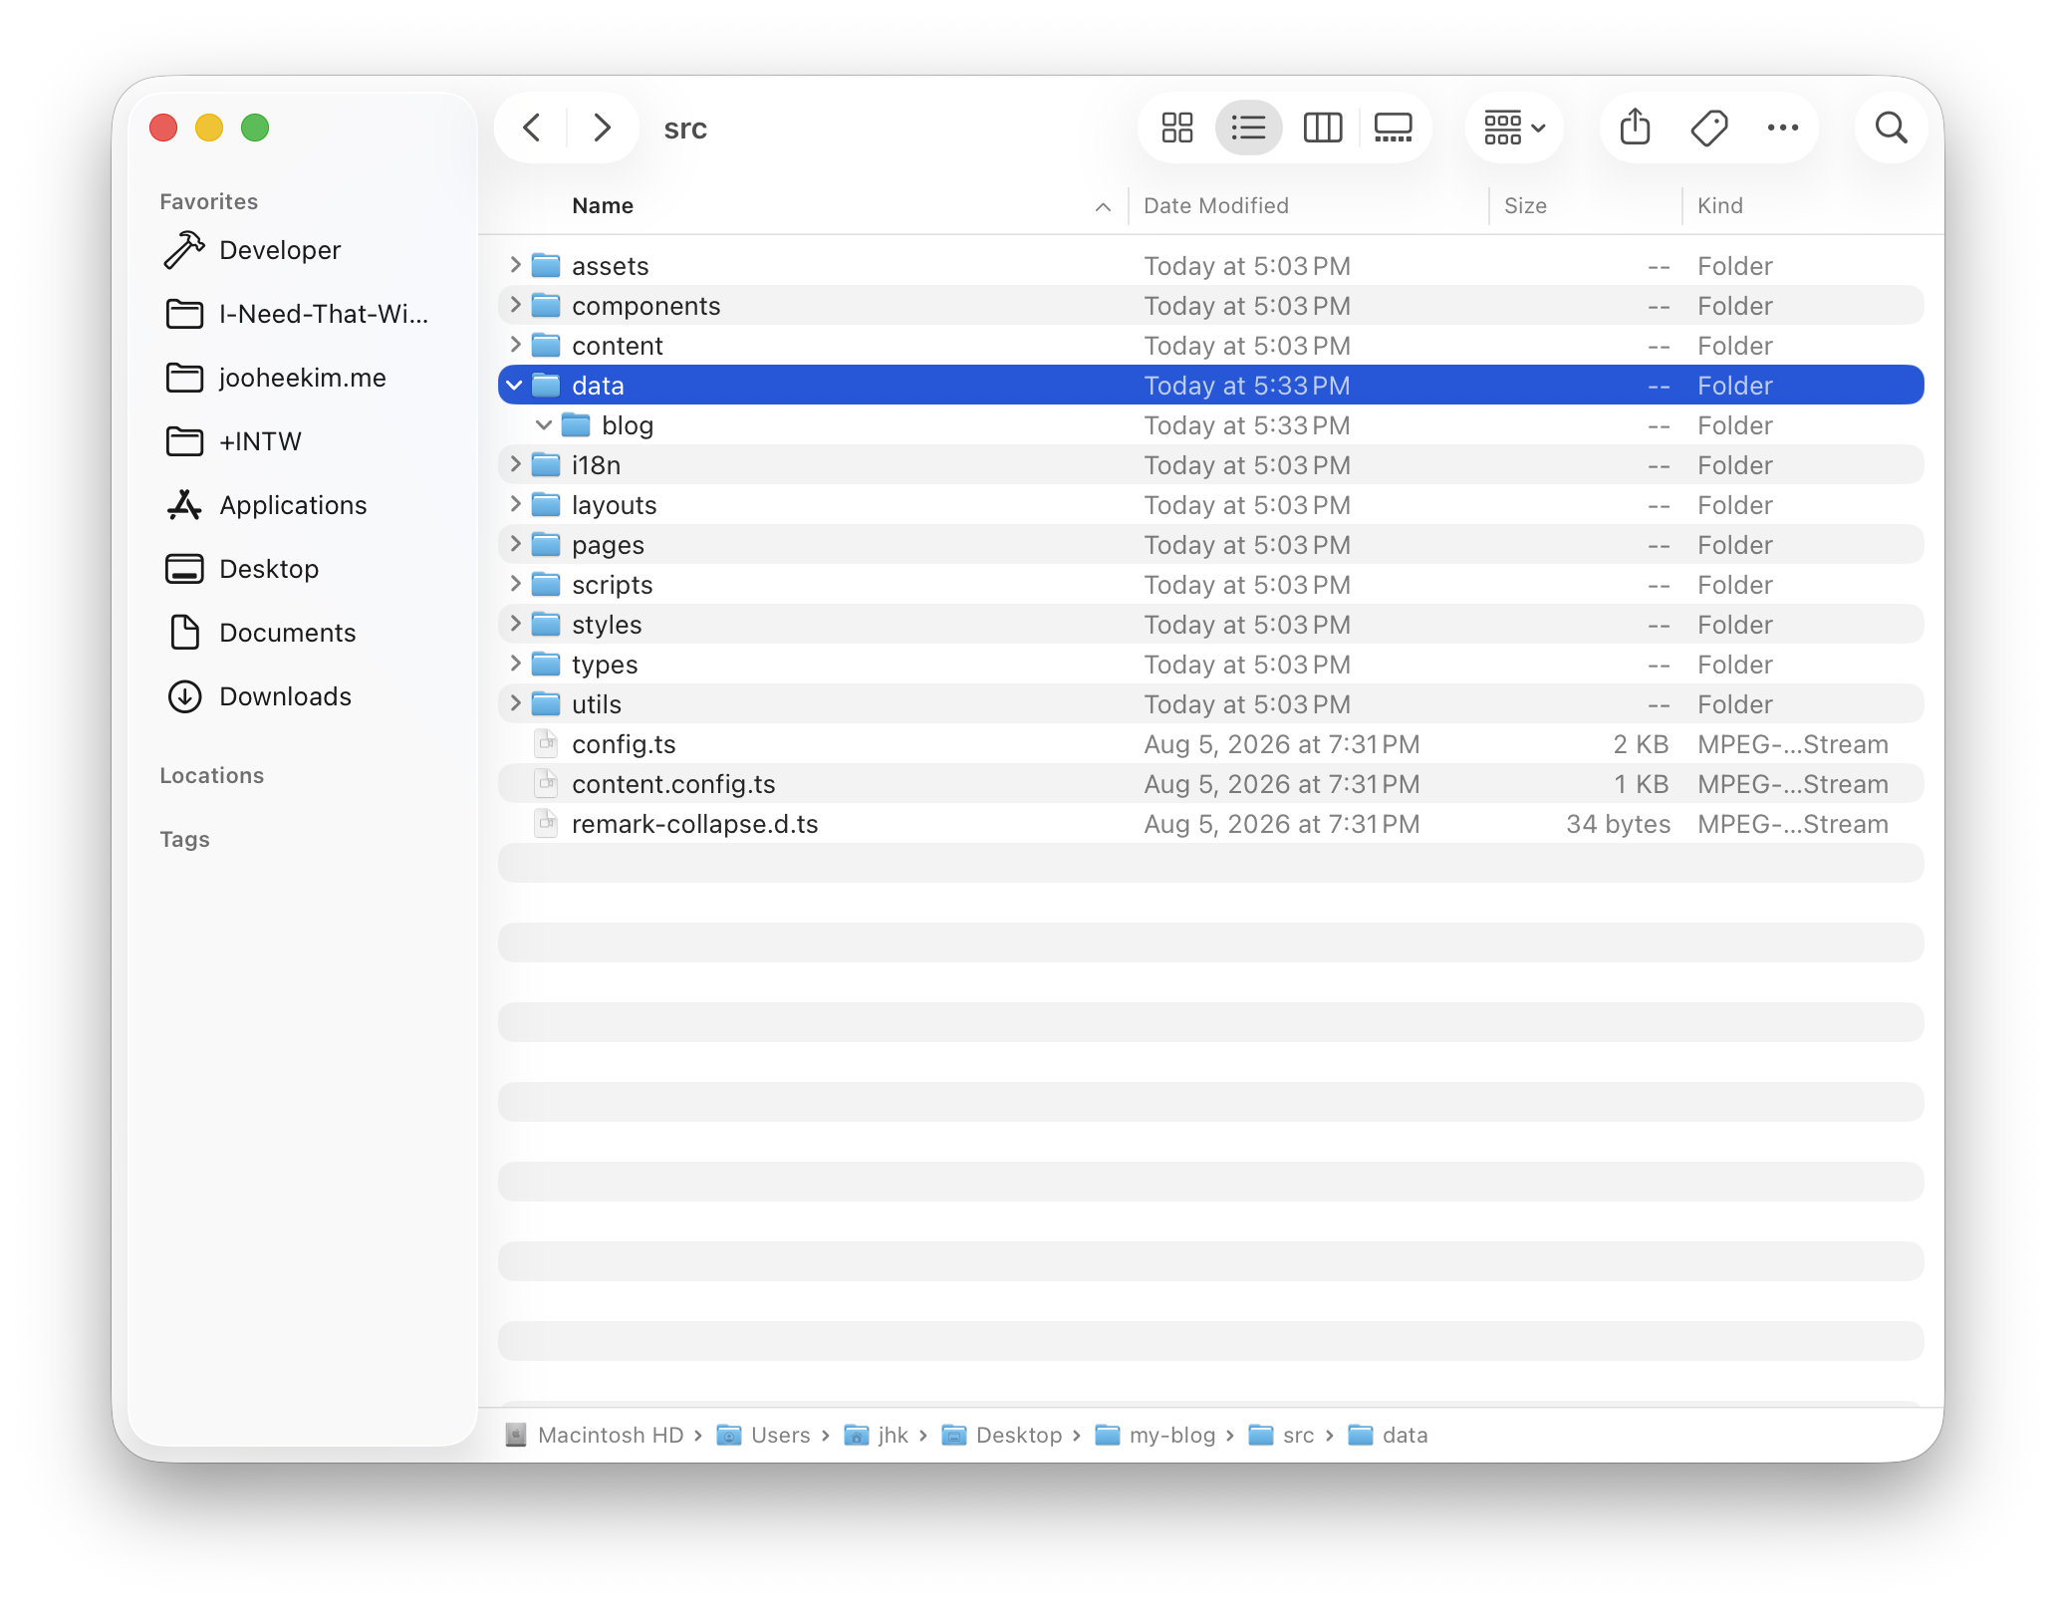
Task: Switch to column view
Action: click(x=1322, y=128)
